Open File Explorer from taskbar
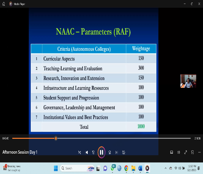Image resolution: width=203 pixels, height=174 pixels. click(x=133, y=168)
